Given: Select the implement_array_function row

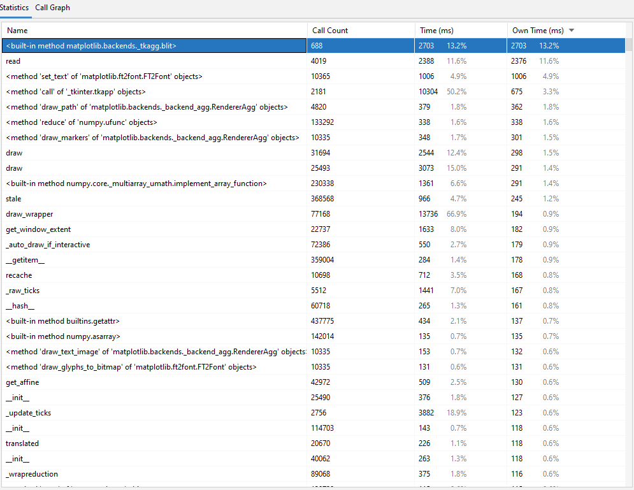Looking at the screenshot, I should point(313,184).
